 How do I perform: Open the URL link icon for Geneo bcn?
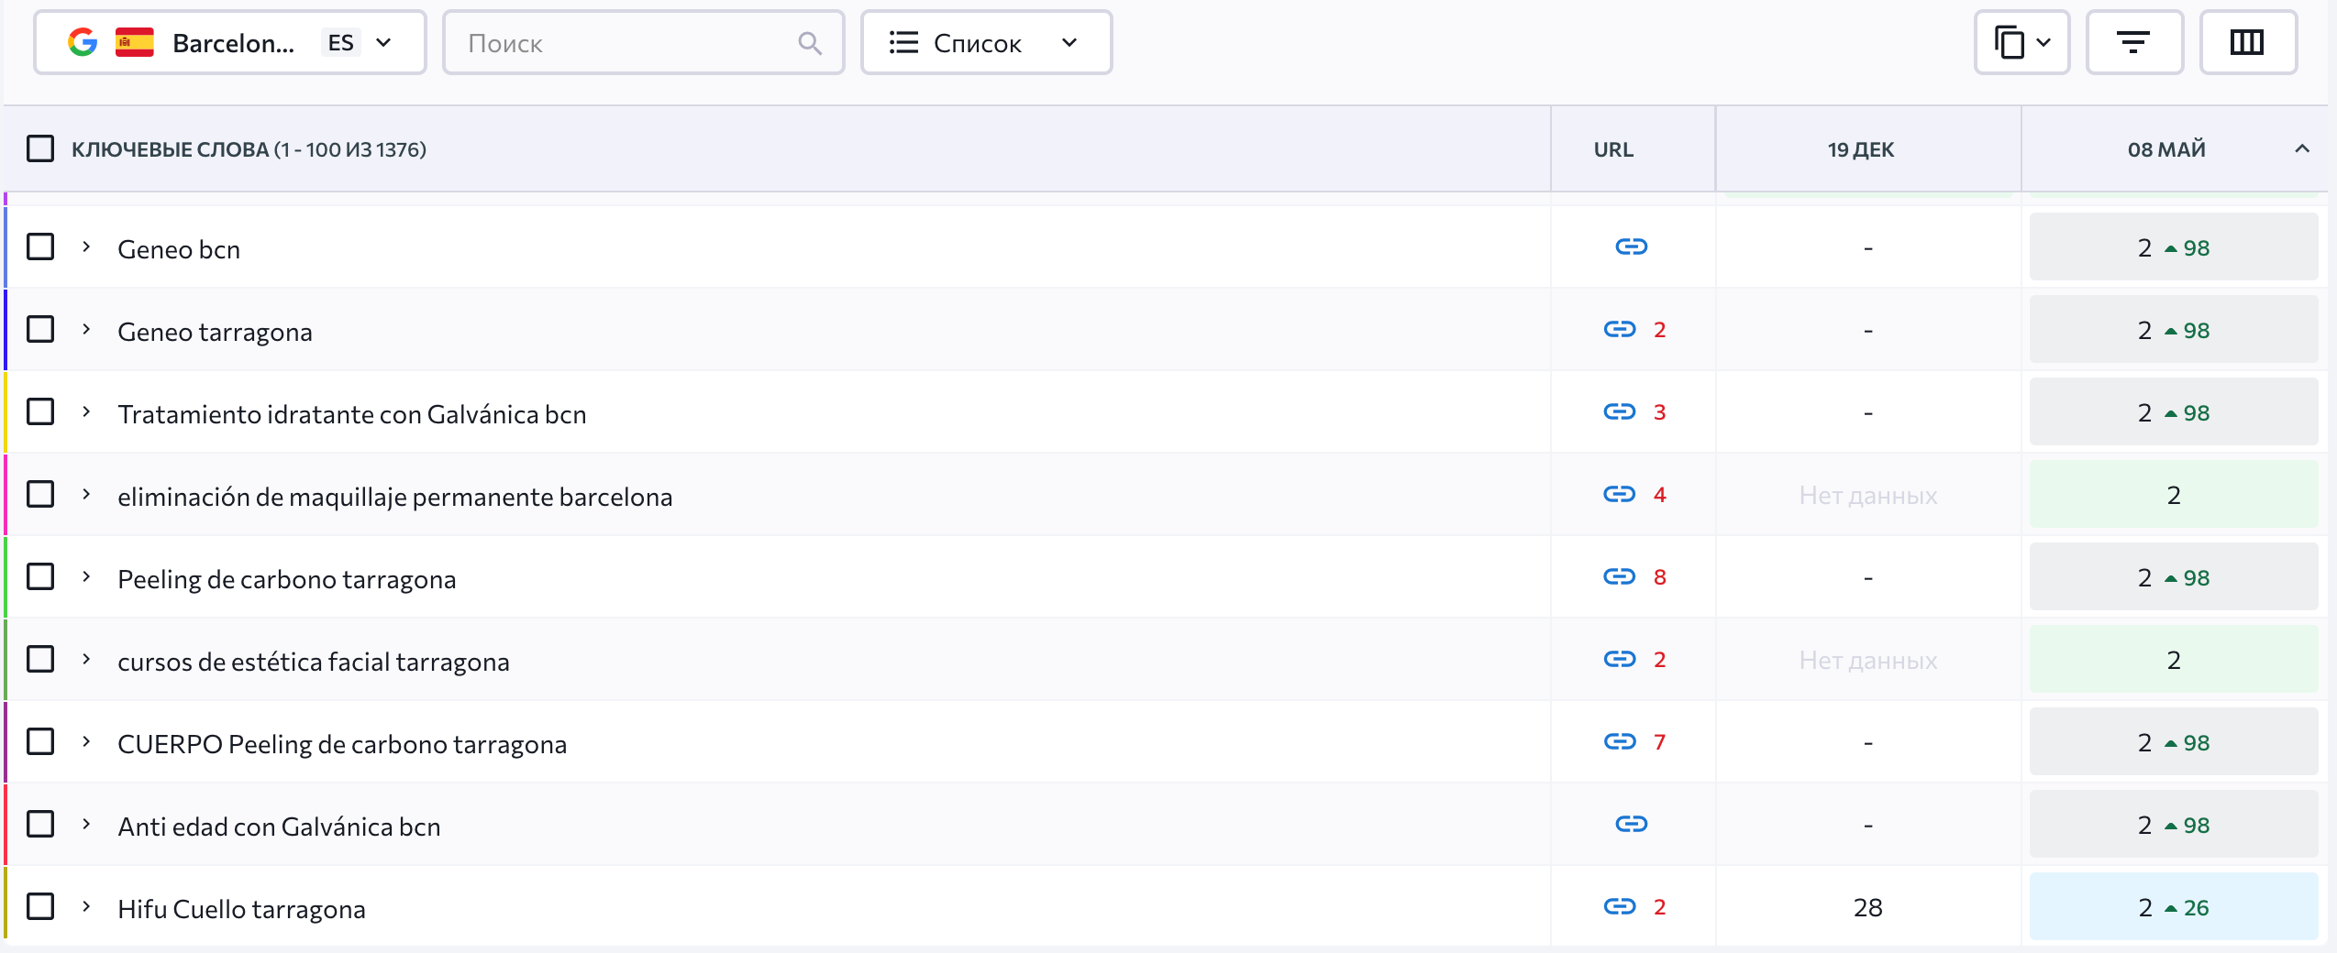click(1631, 247)
